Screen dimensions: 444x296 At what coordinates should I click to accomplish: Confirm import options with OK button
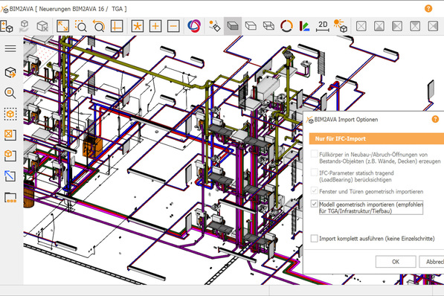396,262
